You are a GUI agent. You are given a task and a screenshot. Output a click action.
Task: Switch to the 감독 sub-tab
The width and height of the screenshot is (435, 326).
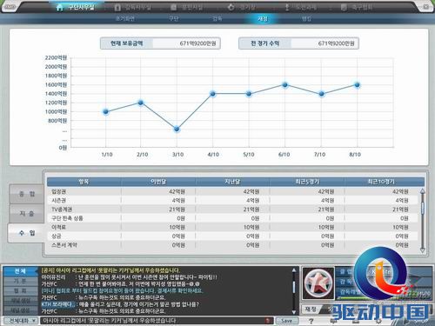[x=217, y=18]
